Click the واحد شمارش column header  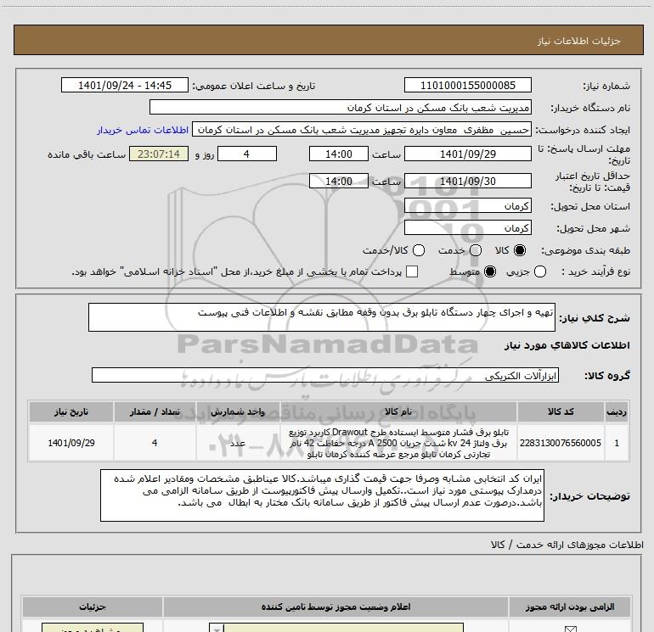238,411
